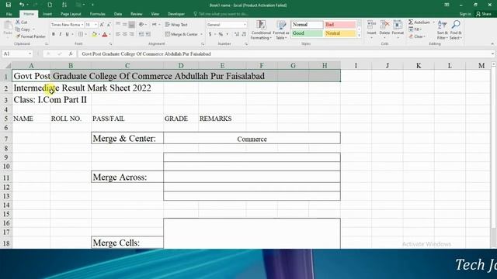
Task: Toggle middle vertical alignment
Action: pos(125,24)
